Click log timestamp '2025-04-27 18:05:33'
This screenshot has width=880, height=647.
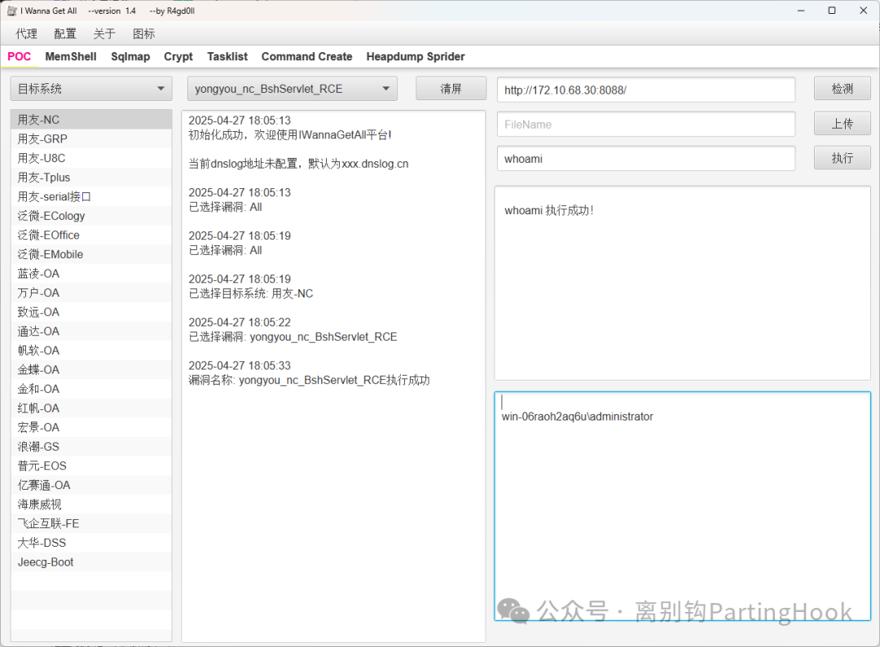[x=240, y=366]
